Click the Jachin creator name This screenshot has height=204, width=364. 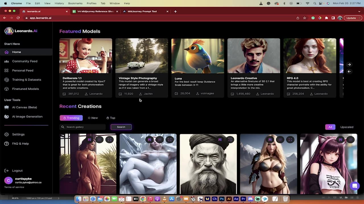click(148, 94)
